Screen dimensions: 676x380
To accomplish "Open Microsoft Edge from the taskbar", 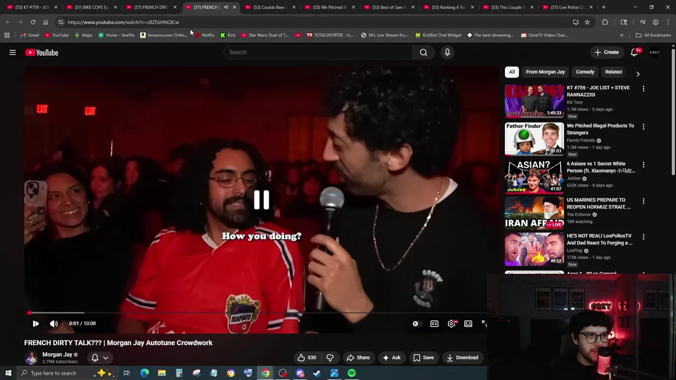I will [x=144, y=373].
